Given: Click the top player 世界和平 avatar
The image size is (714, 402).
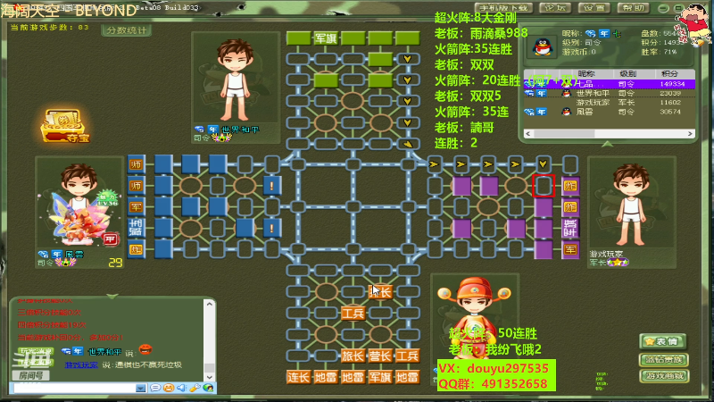Looking at the screenshot, I should (235, 79).
